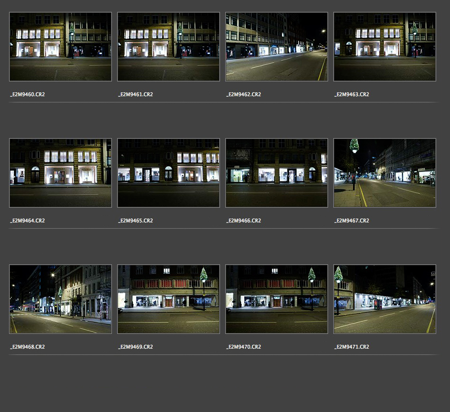Select the _E2M9469.CR2 thumbnail image
450x412 pixels.
tap(169, 299)
